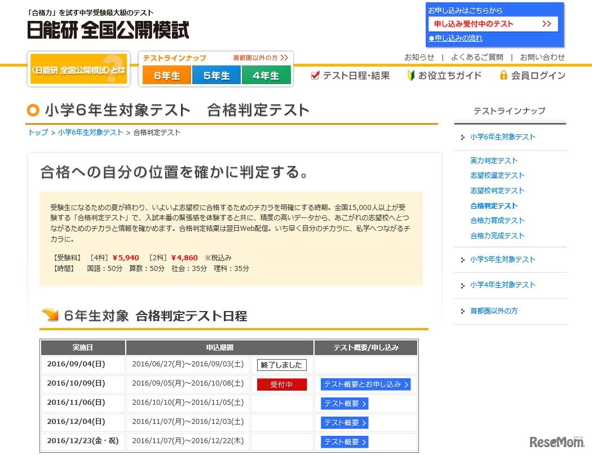Open お問い合わせ page

point(542,57)
